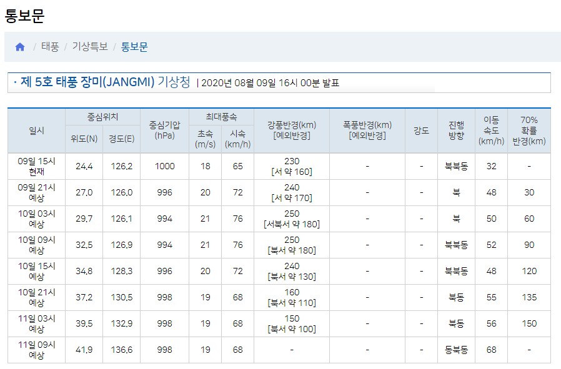Click movement speed value 50
This screenshot has height=369, width=561.
(x=491, y=219)
